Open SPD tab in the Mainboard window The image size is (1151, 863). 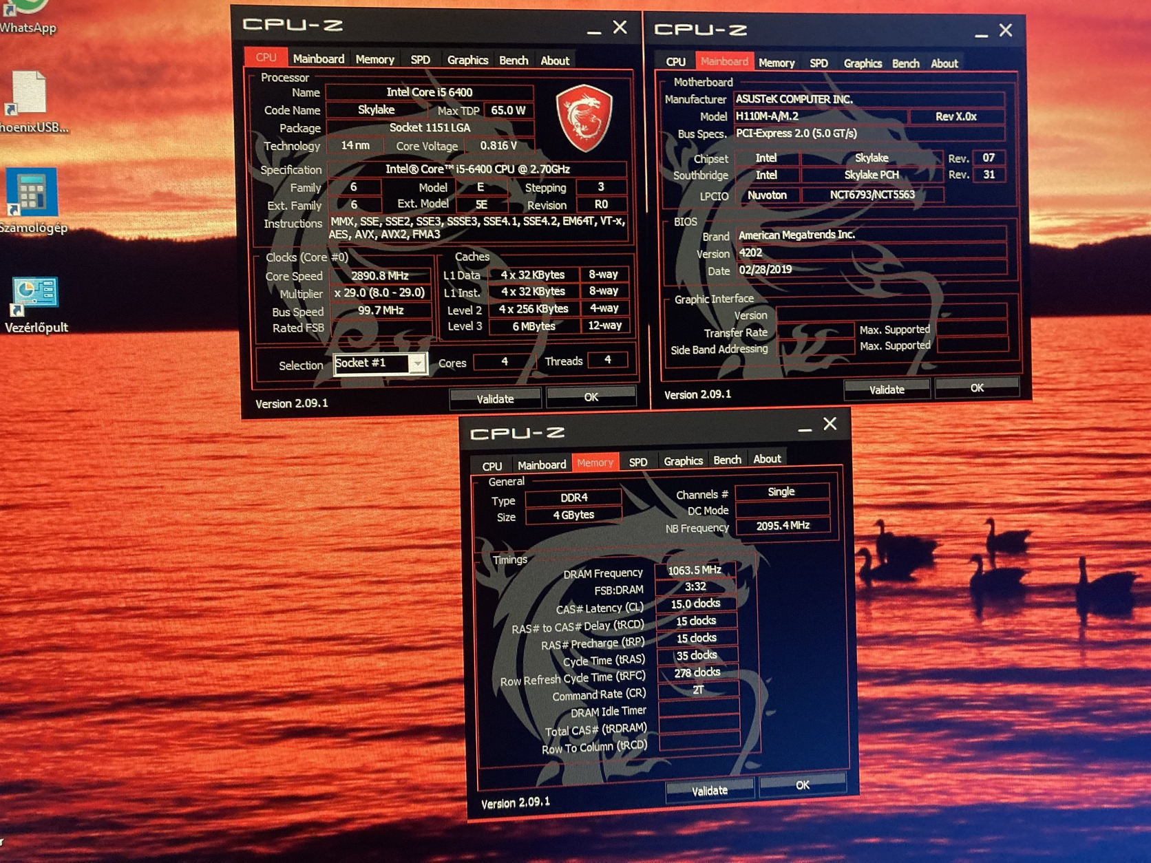coord(819,63)
